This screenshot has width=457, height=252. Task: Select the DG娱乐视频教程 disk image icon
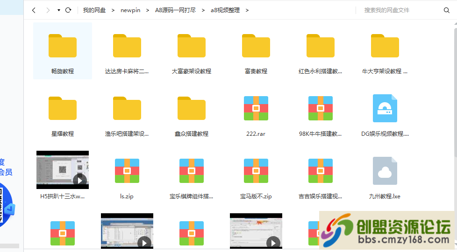coord(385,108)
